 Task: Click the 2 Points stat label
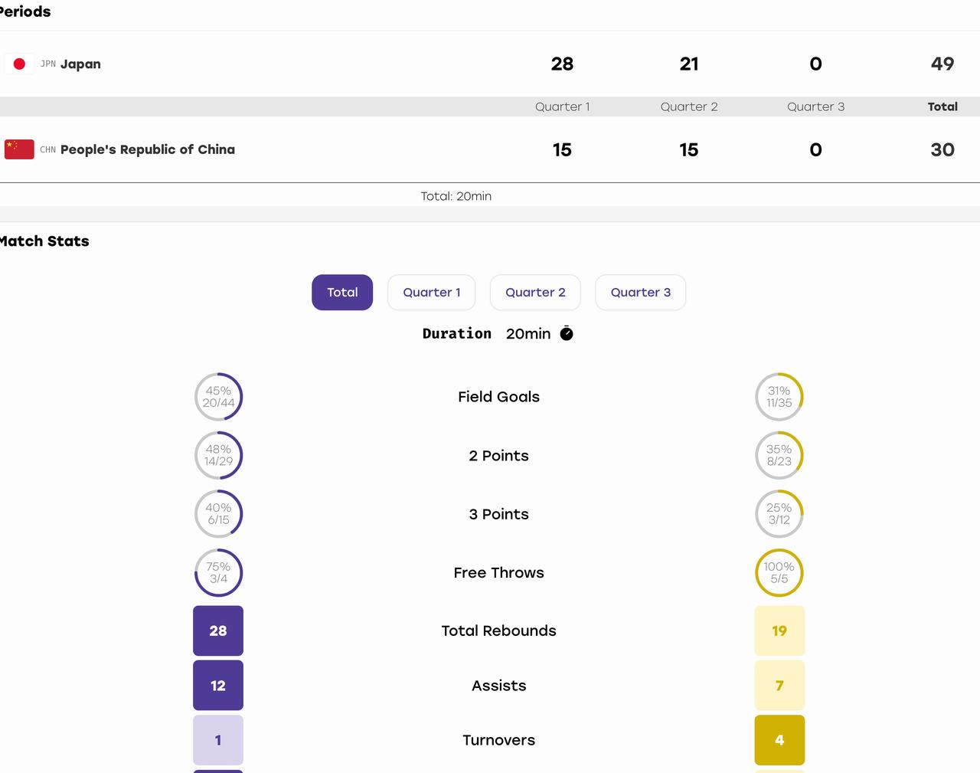tap(499, 456)
